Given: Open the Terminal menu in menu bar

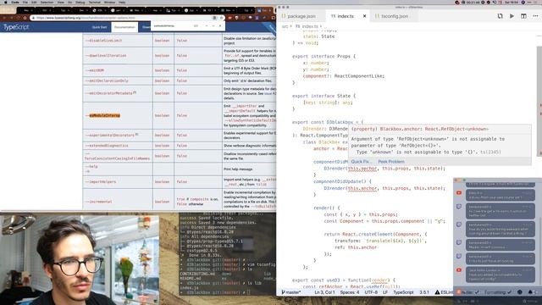Looking at the screenshot, I should tap(94, 2).
